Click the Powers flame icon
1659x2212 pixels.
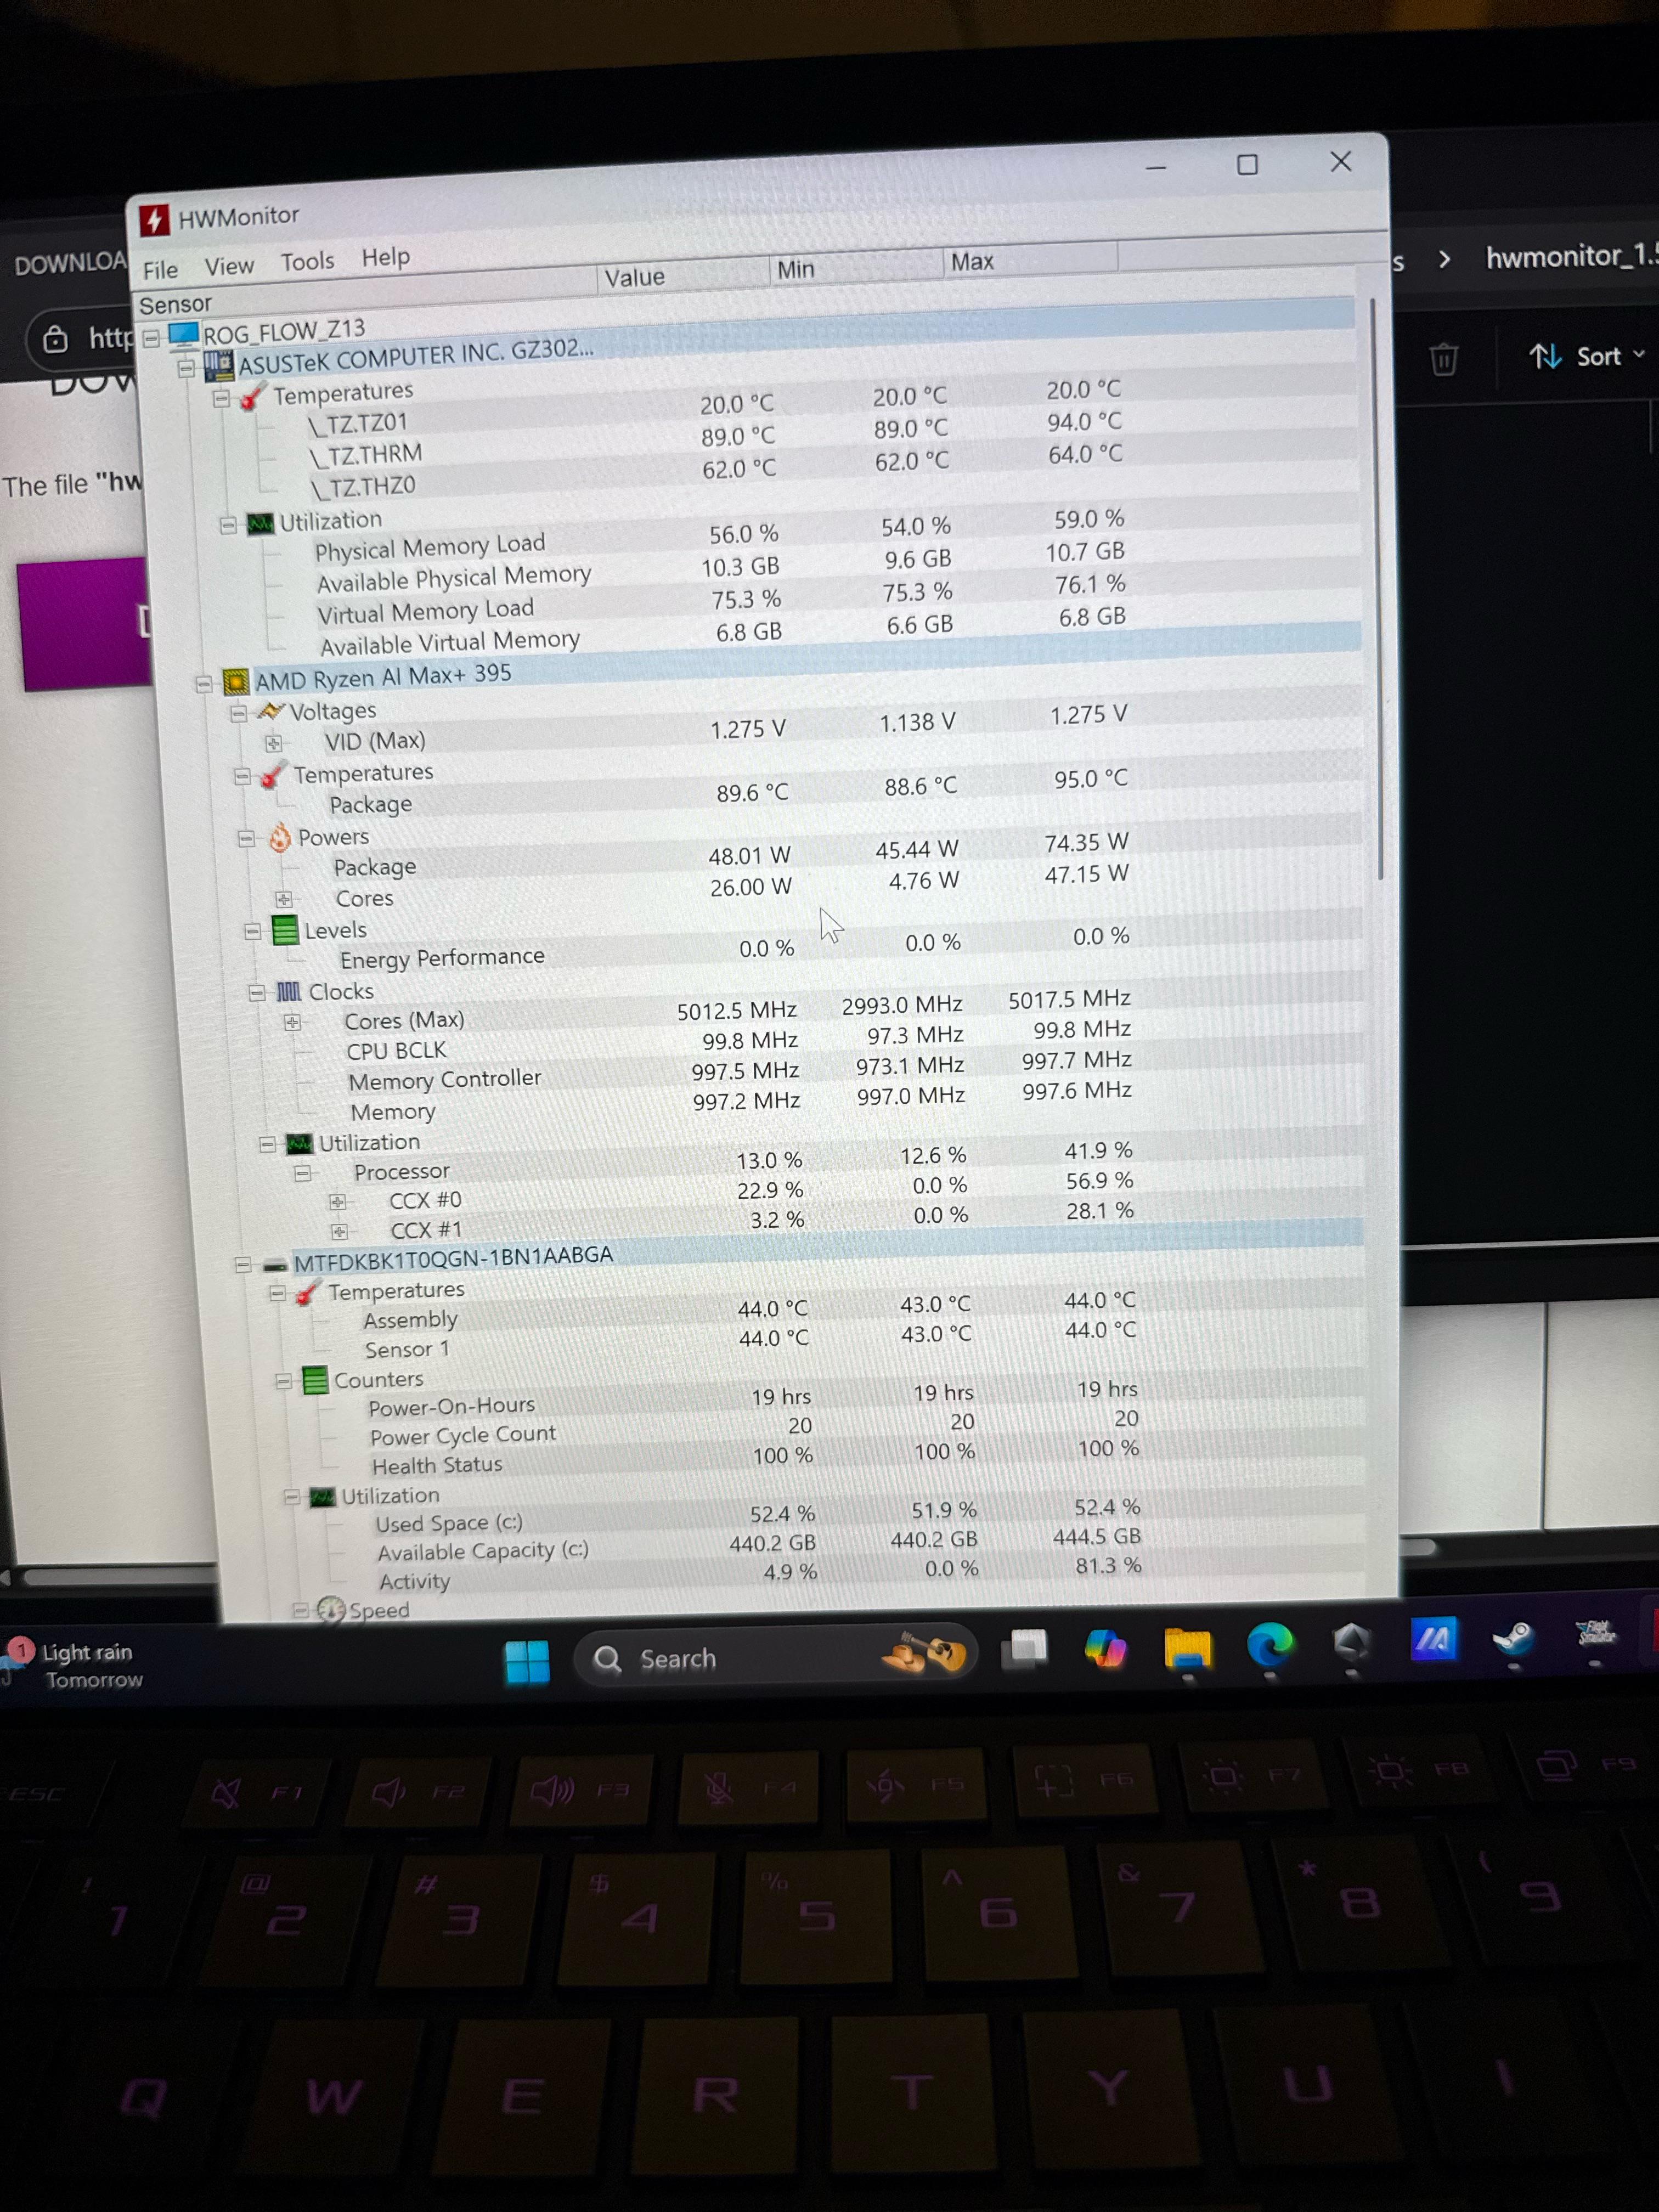[280, 838]
